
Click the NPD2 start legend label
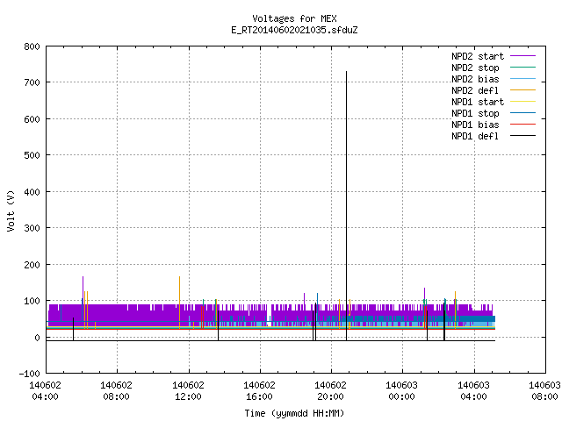[478, 56]
